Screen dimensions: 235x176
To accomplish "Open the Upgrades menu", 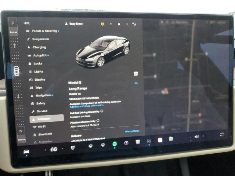I will [x=43, y=142].
